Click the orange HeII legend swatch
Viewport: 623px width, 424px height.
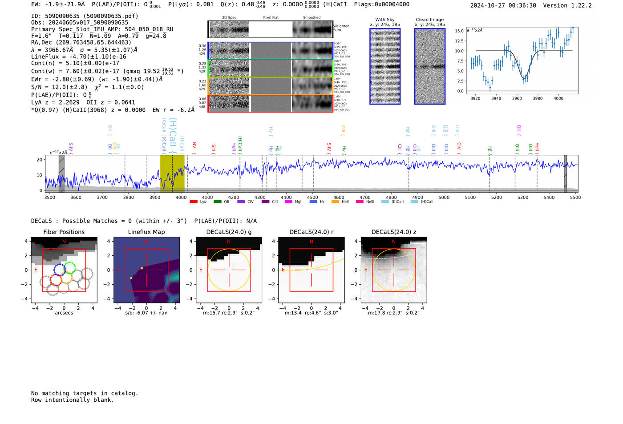(336, 202)
